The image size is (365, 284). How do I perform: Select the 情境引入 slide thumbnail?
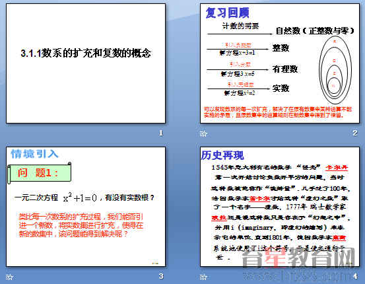pos(86,207)
